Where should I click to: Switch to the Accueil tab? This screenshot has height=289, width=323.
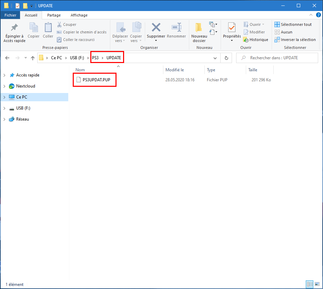coord(31,15)
